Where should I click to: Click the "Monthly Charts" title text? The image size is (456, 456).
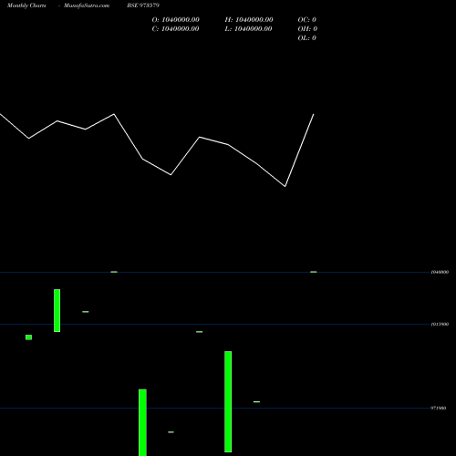pyautogui.click(x=26, y=5)
